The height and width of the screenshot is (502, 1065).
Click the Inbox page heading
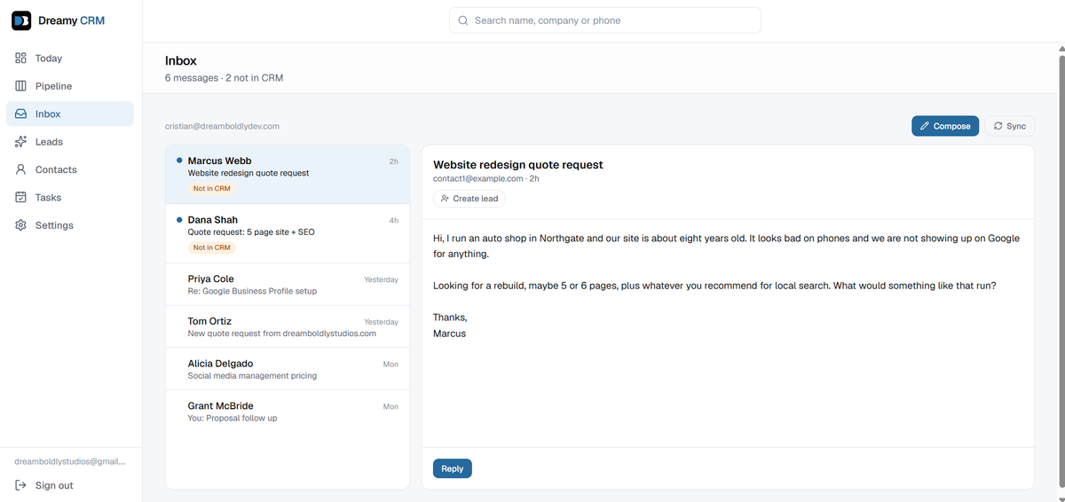(x=181, y=61)
